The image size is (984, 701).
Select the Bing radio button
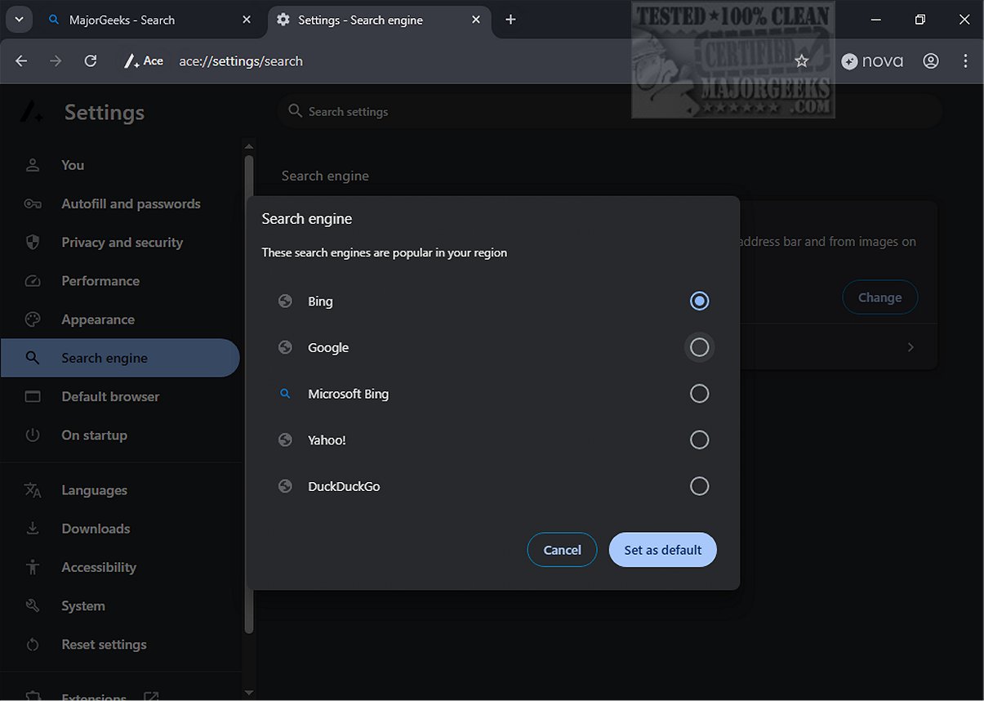pos(699,301)
